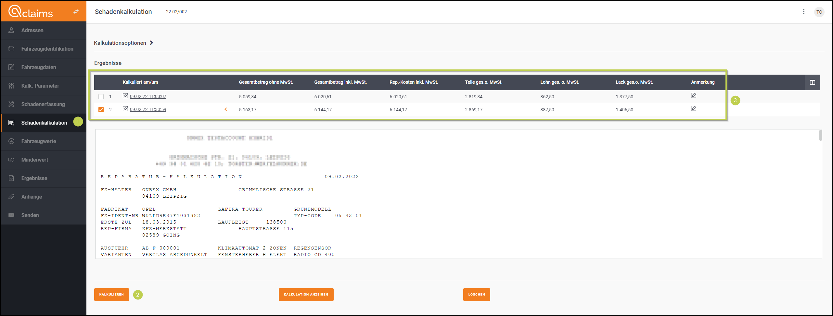Screen dimensions: 833x316
Task: Click the KALKULATION ANZEIGEN button
Action: [306, 295]
